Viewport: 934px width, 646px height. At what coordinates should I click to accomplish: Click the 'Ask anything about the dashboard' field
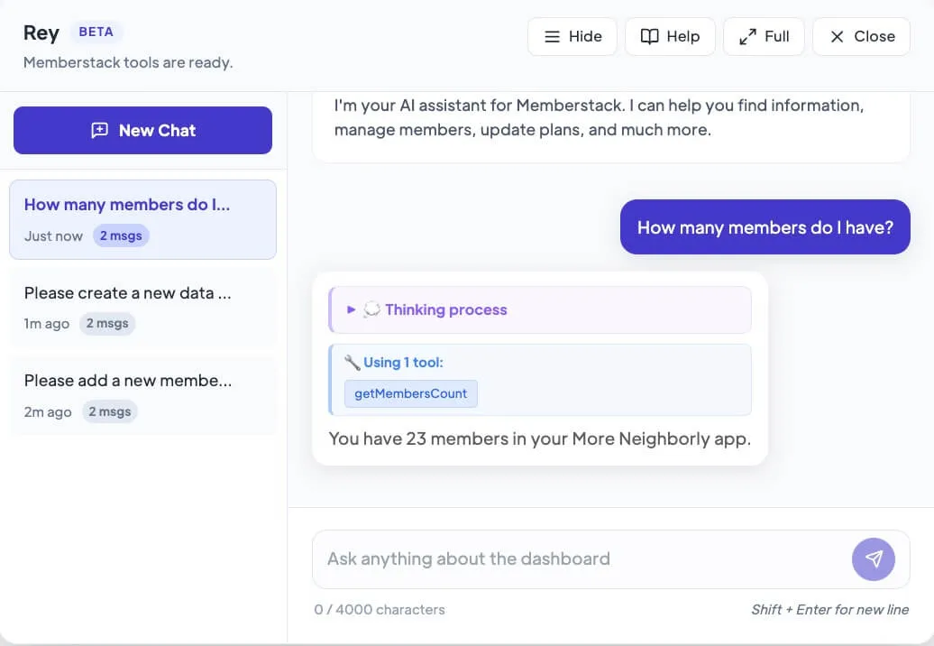point(541,559)
